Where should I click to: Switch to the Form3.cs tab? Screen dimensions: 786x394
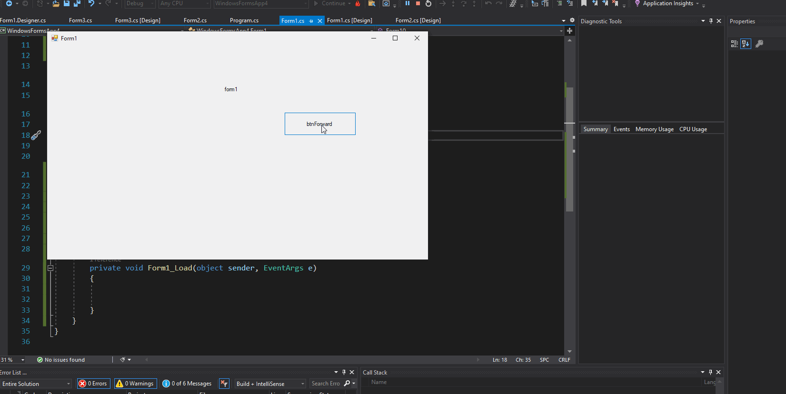(80, 20)
